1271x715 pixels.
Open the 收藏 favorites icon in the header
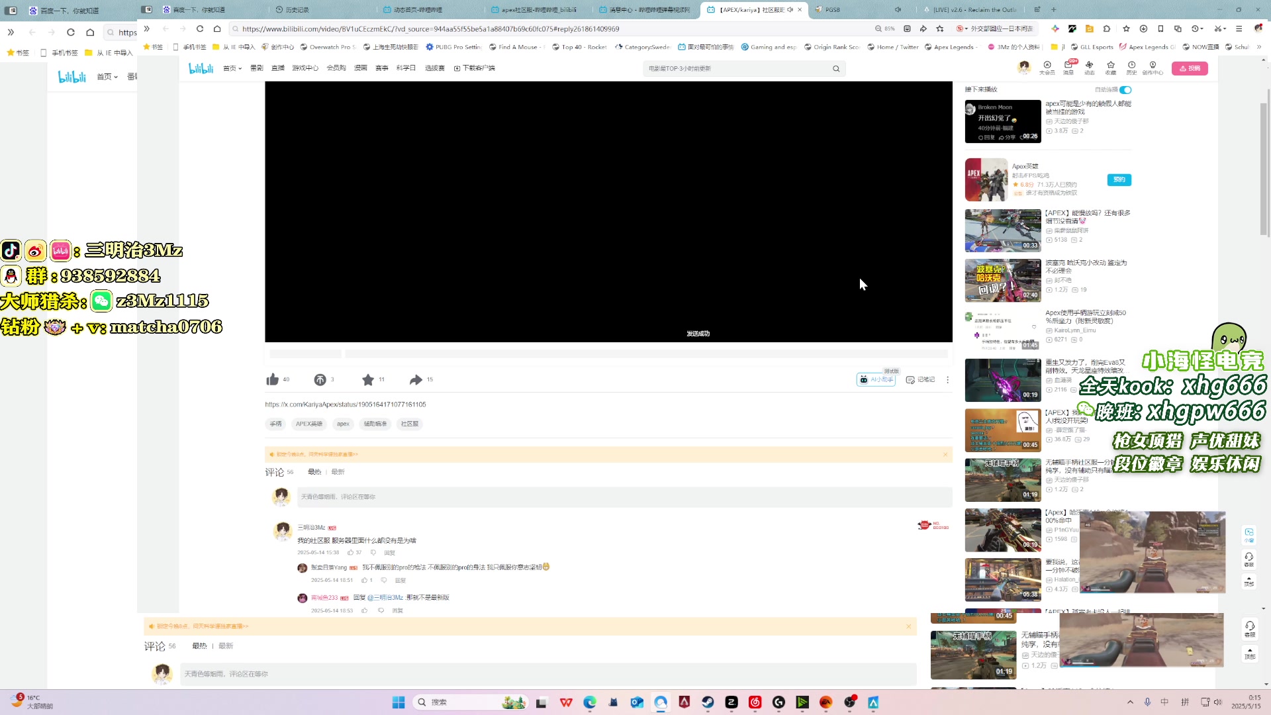click(1111, 68)
